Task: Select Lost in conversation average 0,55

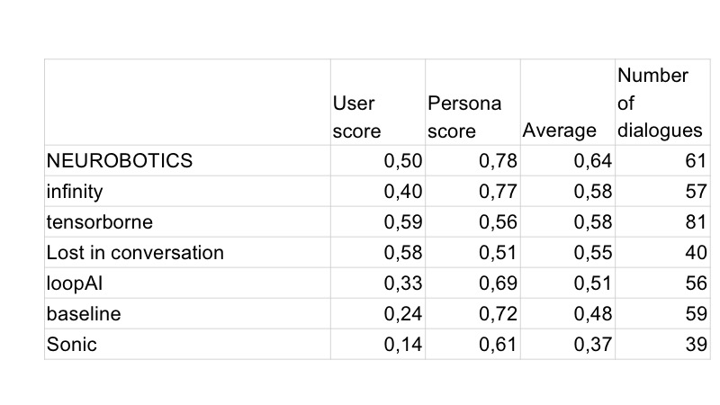Action: pyautogui.click(x=592, y=253)
